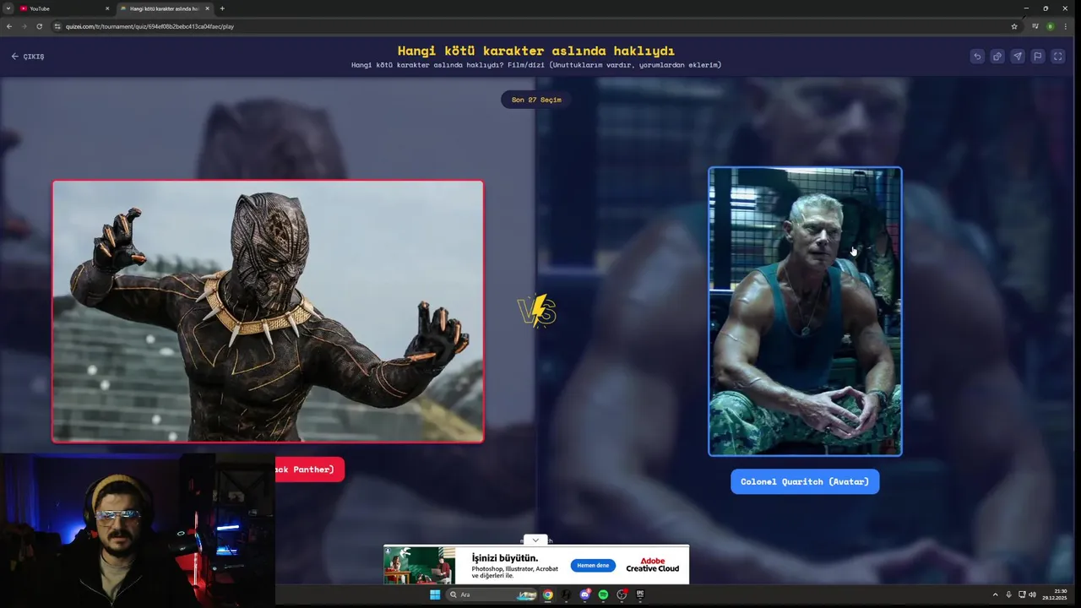This screenshot has width=1081, height=608.
Task: Choose the Black Panther villain image
Action: pyautogui.click(x=268, y=311)
